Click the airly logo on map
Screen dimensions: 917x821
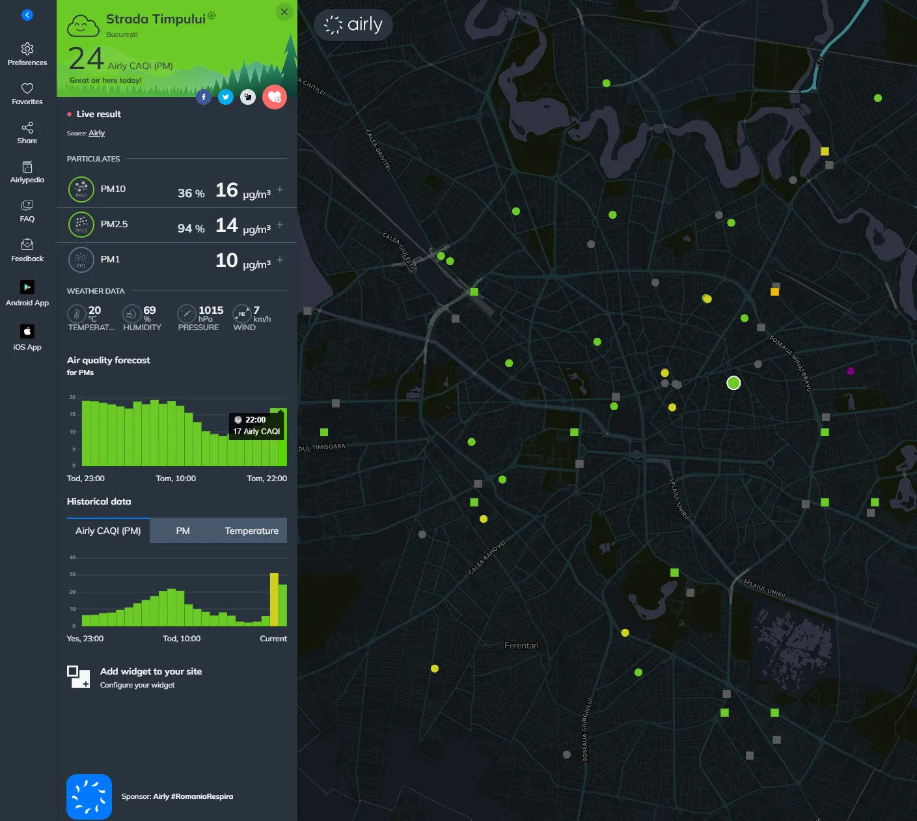pyautogui.click(x=353, y=25)
